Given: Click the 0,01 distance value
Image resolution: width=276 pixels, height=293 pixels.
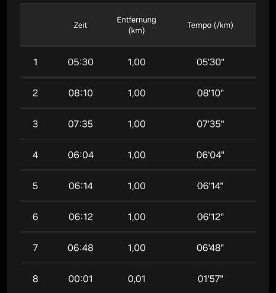Looking at the screenshot, I should point(137,279).
